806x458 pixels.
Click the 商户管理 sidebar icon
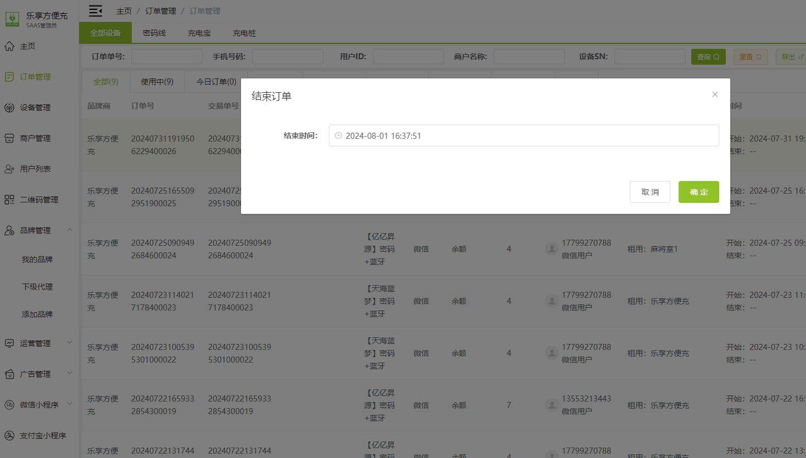[x=9, y=138]
